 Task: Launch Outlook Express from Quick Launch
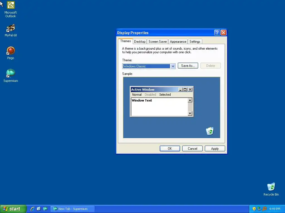click(x=39, y=209)
